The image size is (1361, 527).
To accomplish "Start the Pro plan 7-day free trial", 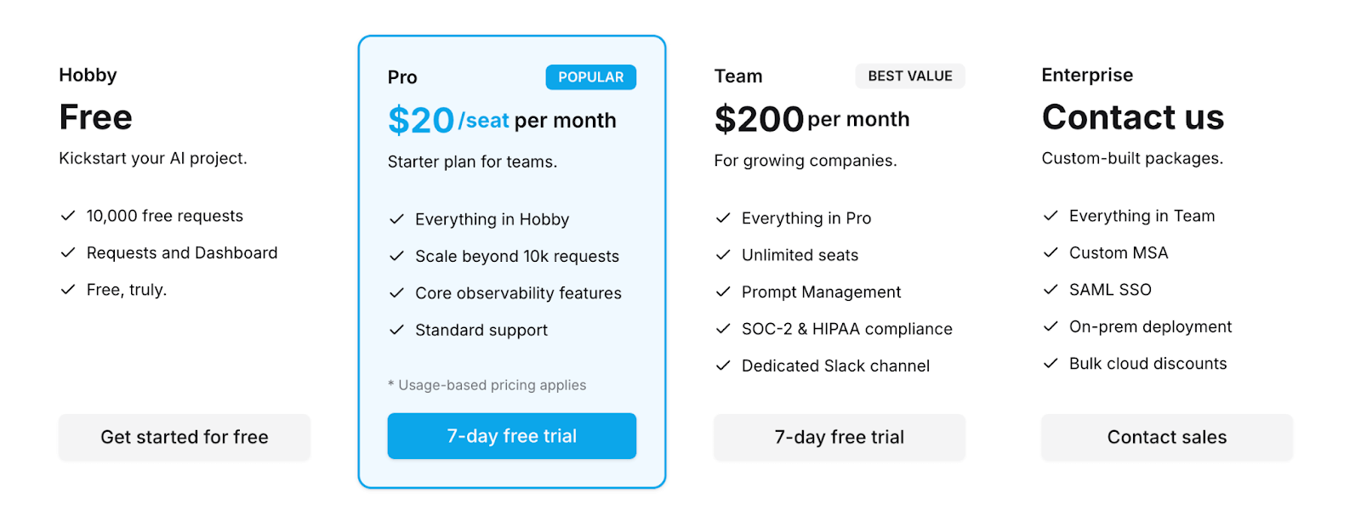I will pyautogui.click(x=511, y=436).
